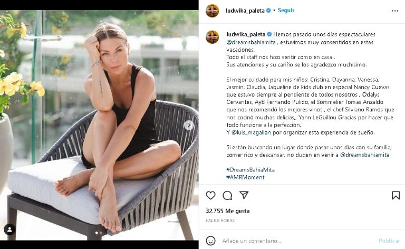Follow the account with Seguir

coord(286,11)
